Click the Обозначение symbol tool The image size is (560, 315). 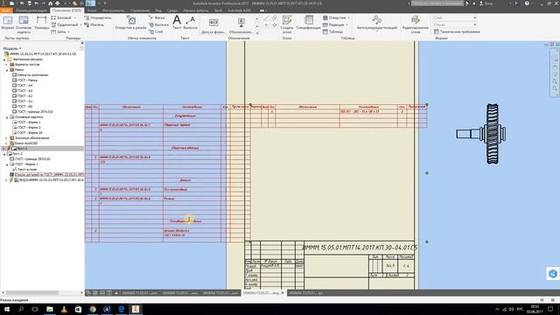tap(241, 25)
